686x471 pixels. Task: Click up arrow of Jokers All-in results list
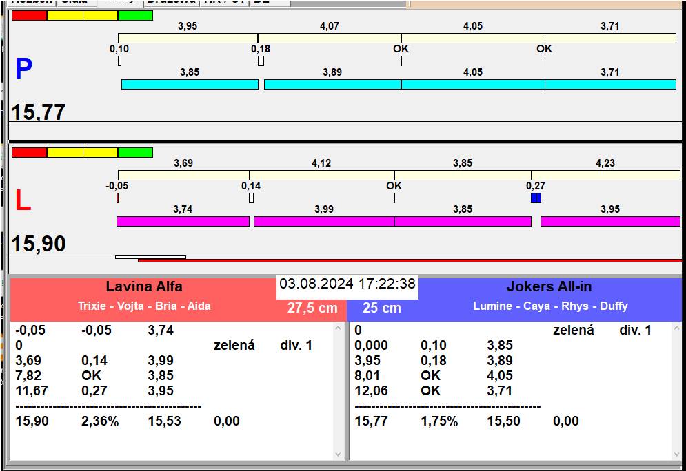click(x=677, y=328)
